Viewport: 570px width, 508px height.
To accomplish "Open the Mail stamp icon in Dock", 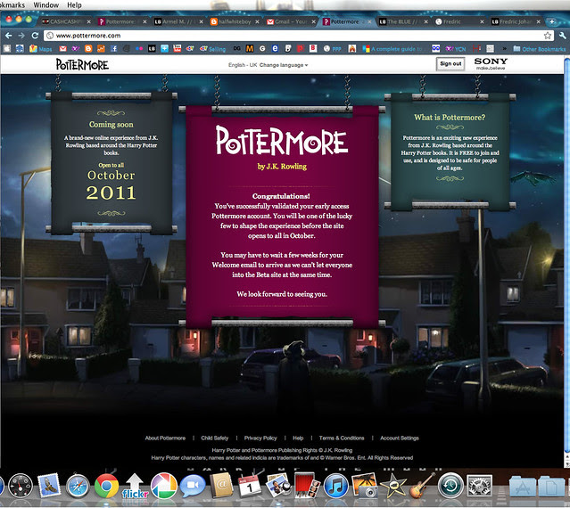I will tap(48, 486).
